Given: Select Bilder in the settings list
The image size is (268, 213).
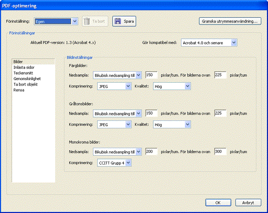Looking at the screenshot, I should tap(33, 62).
